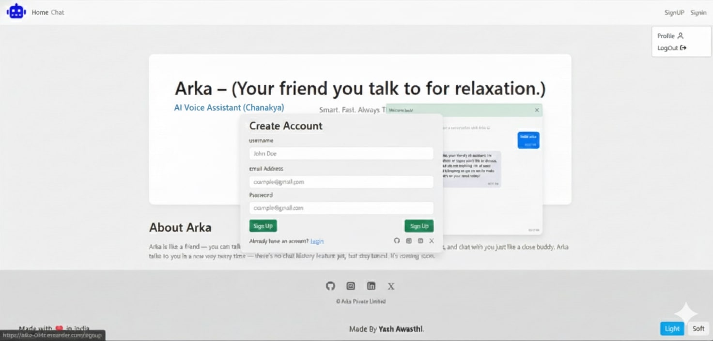713x341 pixels.
Task: Click the X (Twitter) icon in the page footer
Action: [391, 286]
